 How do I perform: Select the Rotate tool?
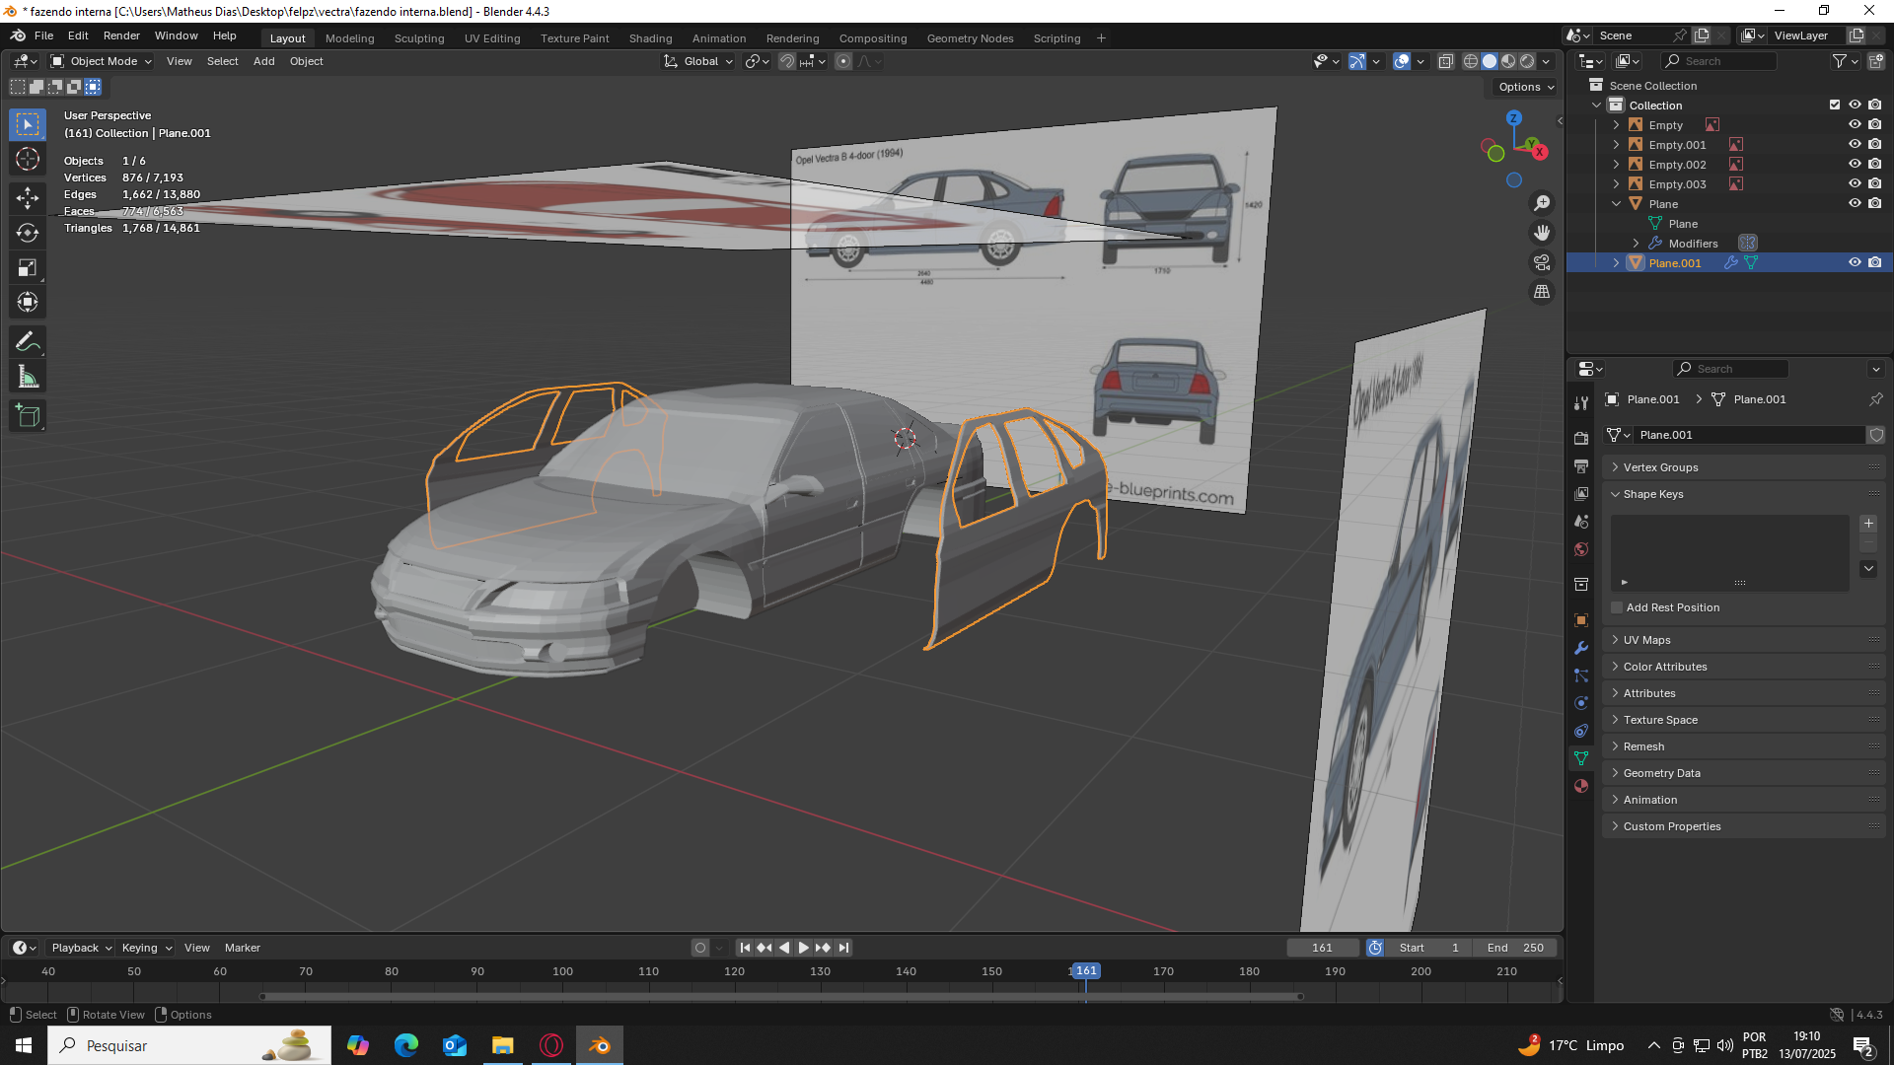[28, 233]
